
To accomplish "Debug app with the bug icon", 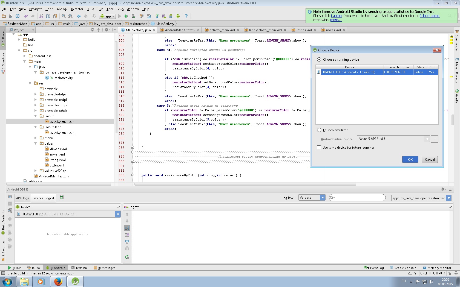I will 127,16.
